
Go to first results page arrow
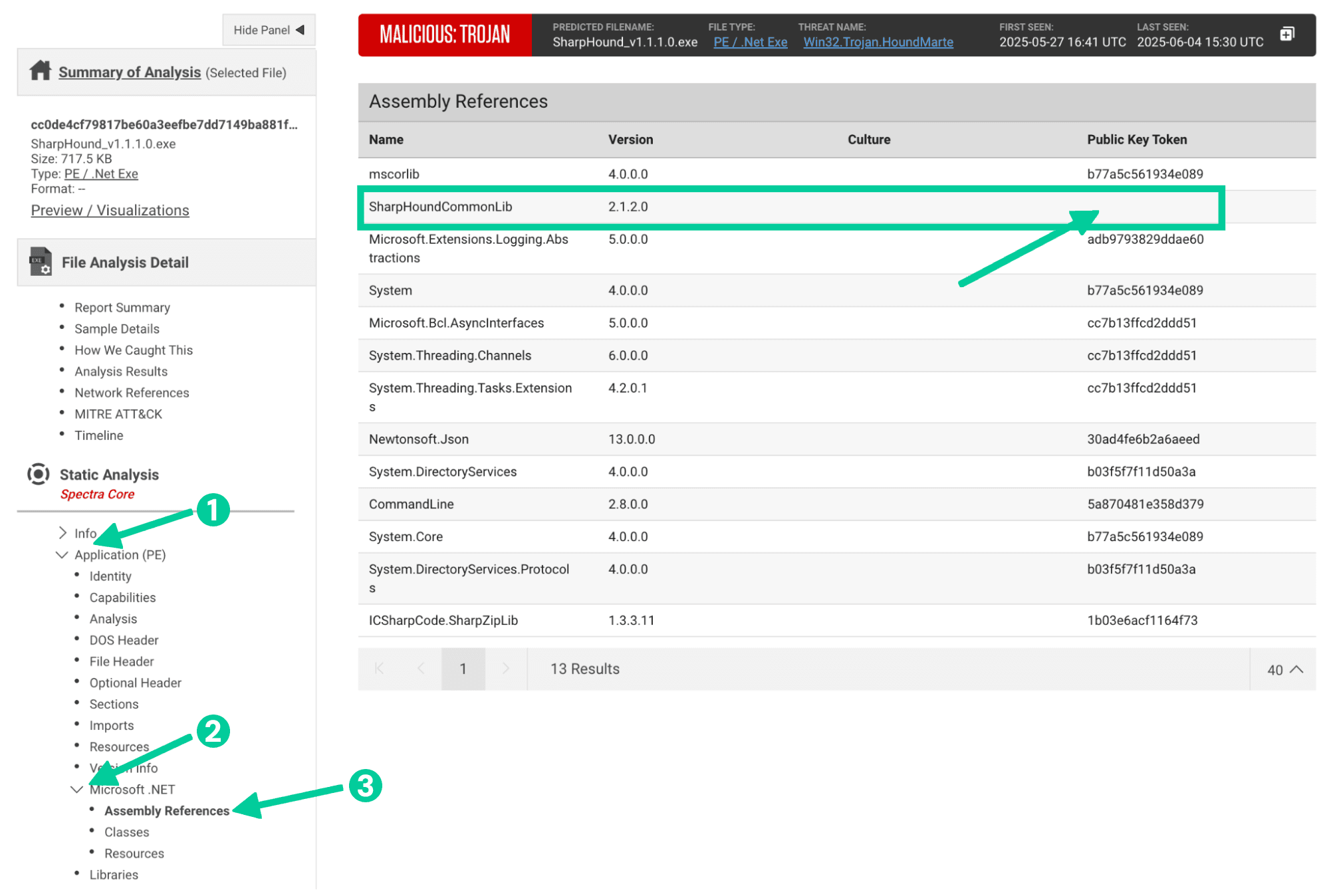379,669
